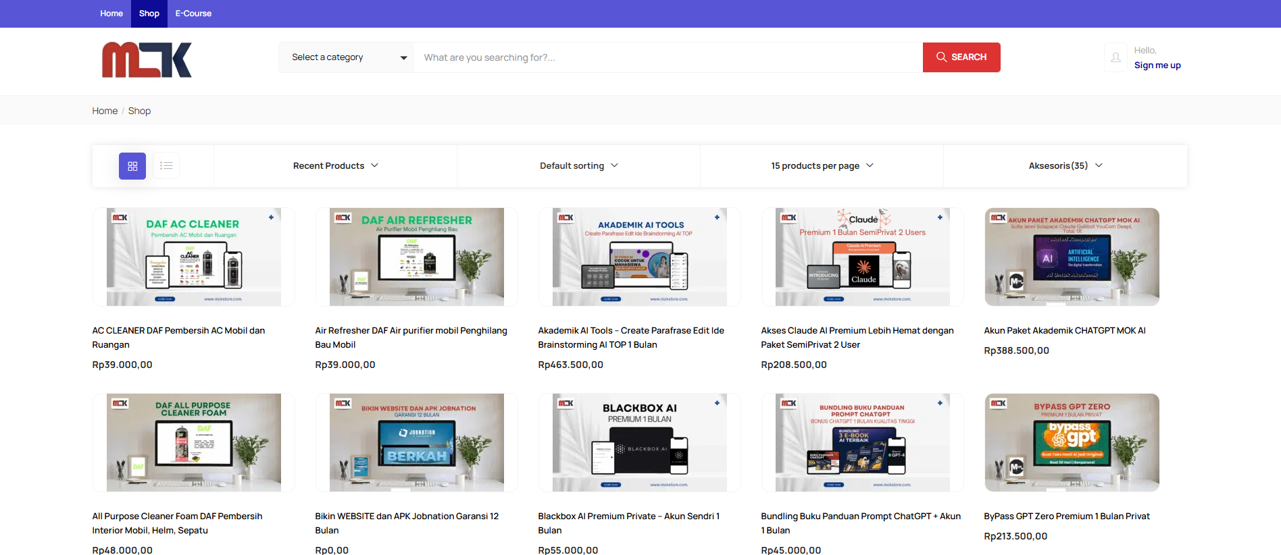Open Blackbox AI Premium product image
Screen dimensions: 1281x555
point(640,443)
